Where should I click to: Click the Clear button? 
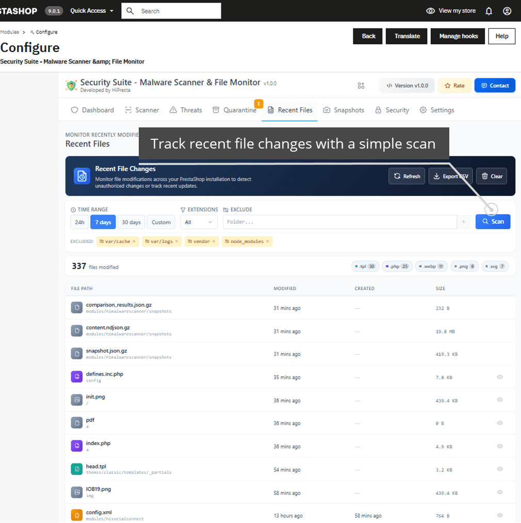(x=492, y=176)
